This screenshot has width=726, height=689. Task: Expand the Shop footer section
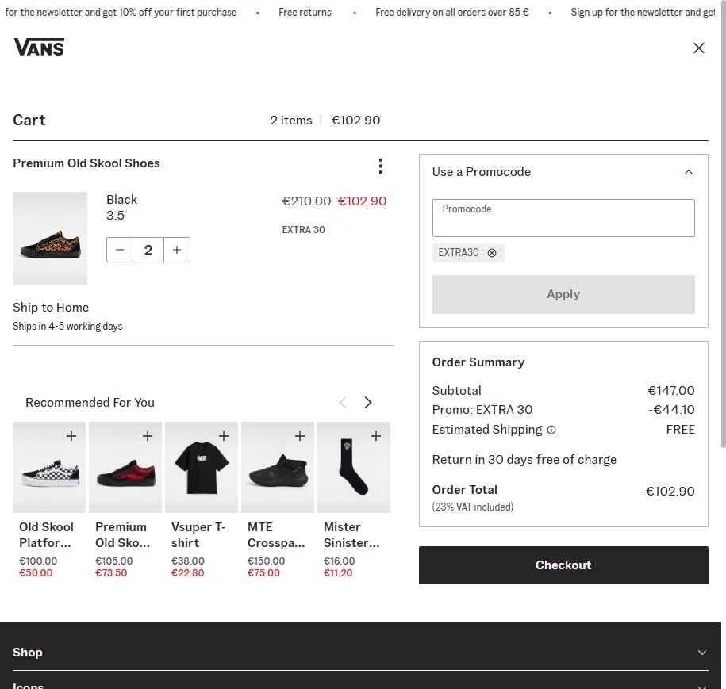(360, 653)
